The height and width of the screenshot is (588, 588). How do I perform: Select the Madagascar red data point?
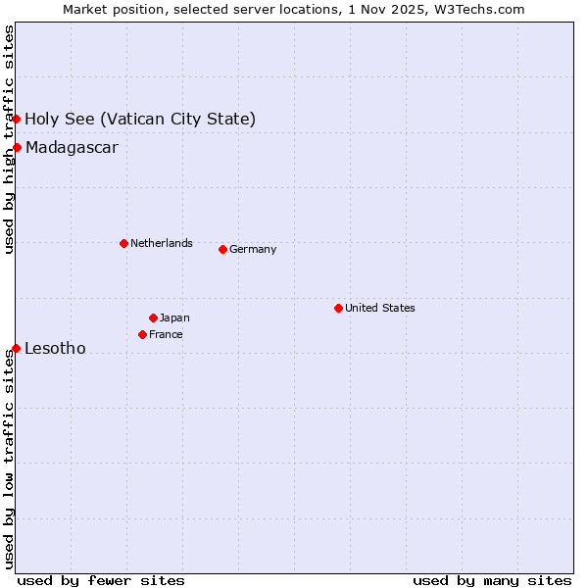tap(17, 147)
